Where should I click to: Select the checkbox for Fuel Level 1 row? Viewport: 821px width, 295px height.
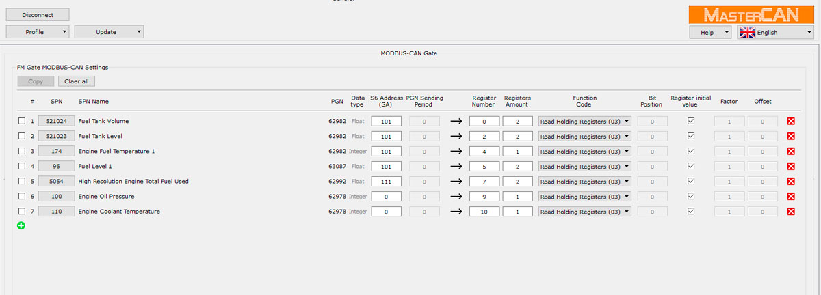tap(21, 166)
